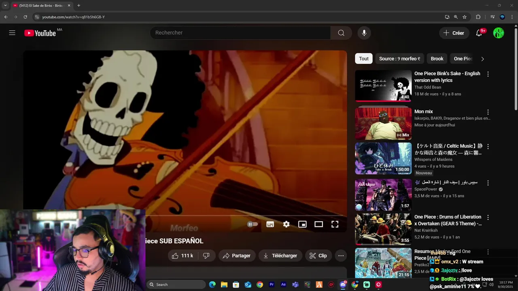The image size is (518, 291).
Task: Click the Partager share button
Action: tap(237, 255)
